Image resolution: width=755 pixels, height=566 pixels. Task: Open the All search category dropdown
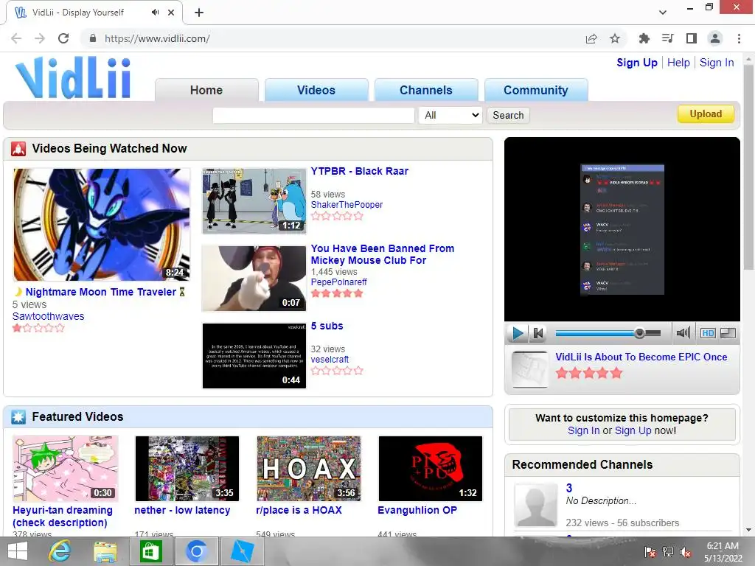coord(450,115)
